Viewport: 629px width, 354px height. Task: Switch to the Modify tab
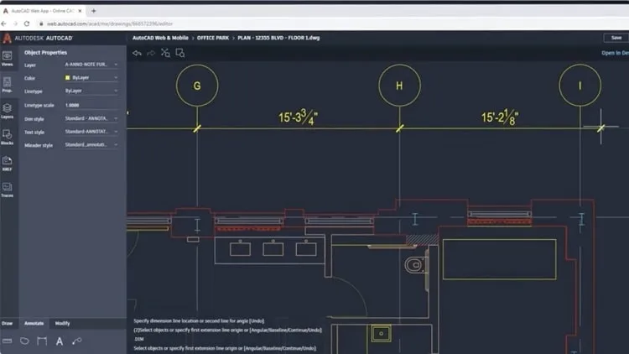point(62,323)
